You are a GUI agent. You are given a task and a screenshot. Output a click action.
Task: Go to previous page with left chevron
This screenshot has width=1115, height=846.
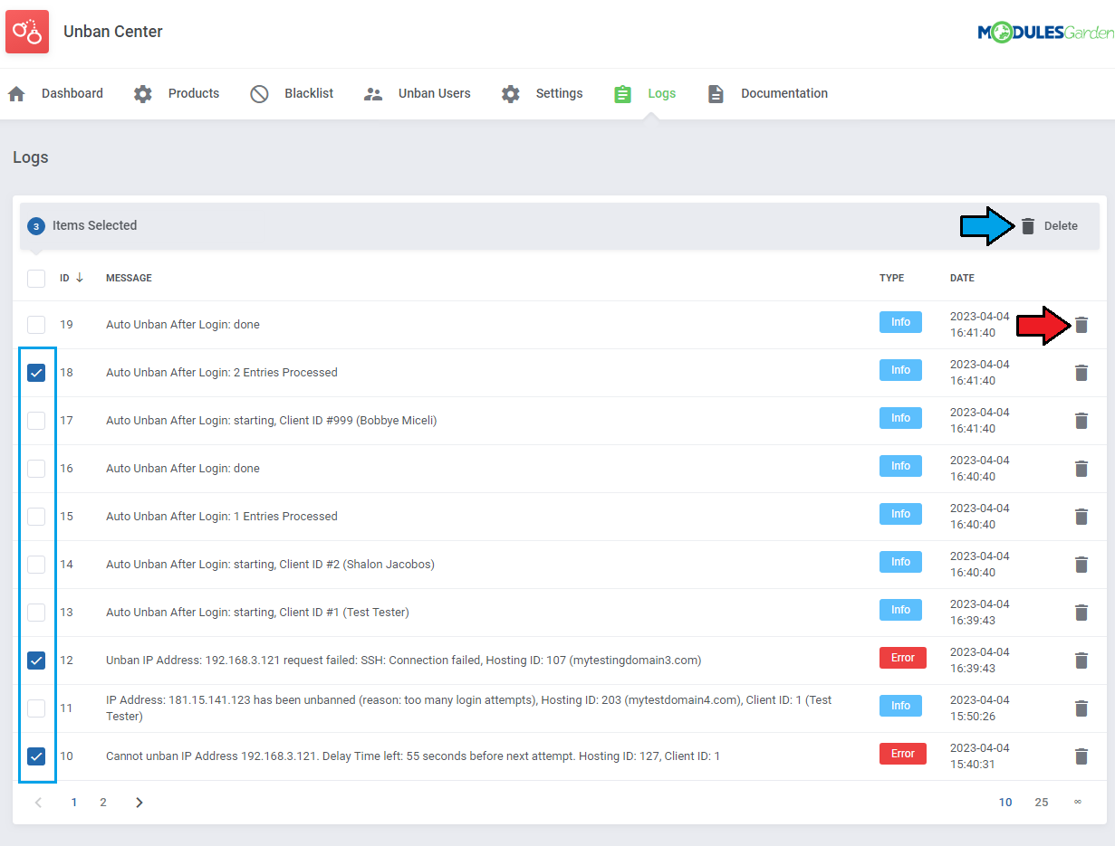(38, 803)
